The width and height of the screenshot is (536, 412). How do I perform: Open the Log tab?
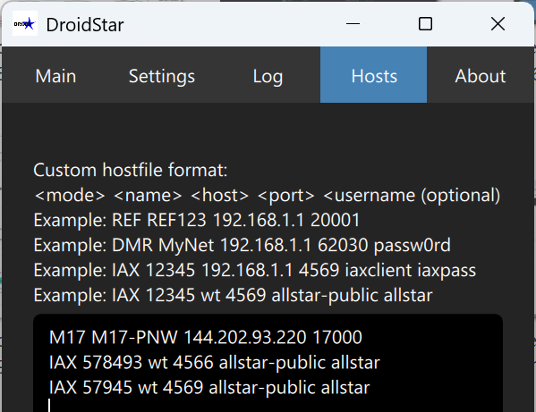click(268, 75)
